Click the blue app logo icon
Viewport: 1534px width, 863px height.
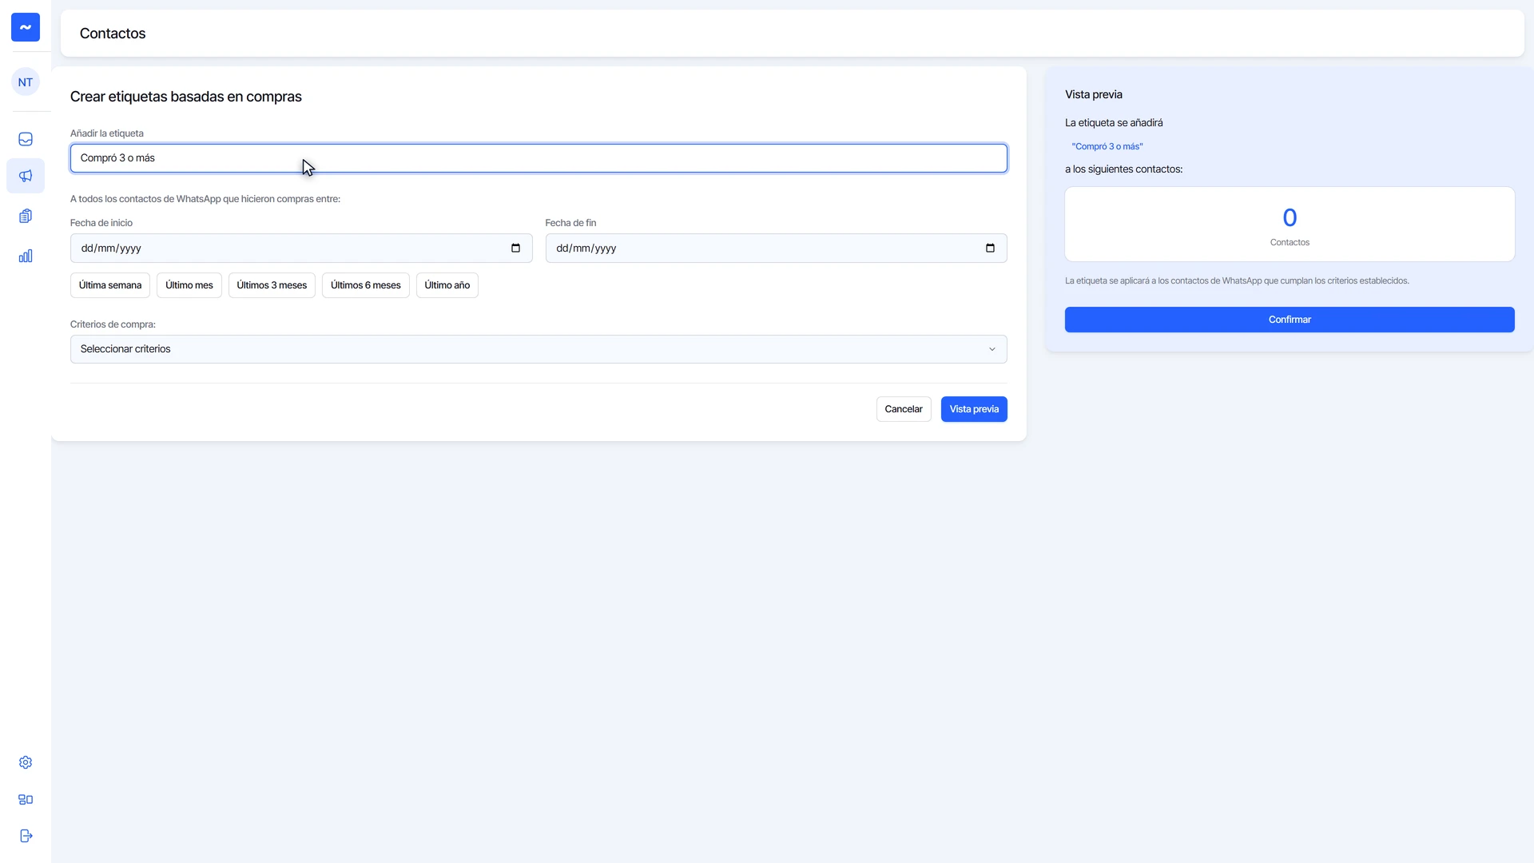point(26,27)
